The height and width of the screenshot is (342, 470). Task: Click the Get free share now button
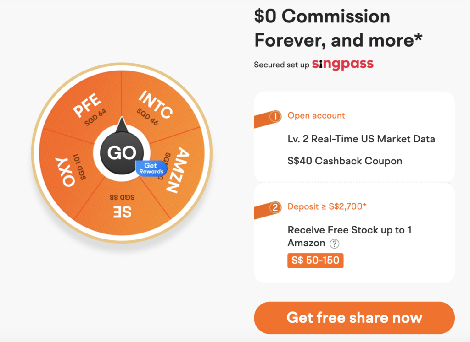pyautogui.click(x=354, y=318)
